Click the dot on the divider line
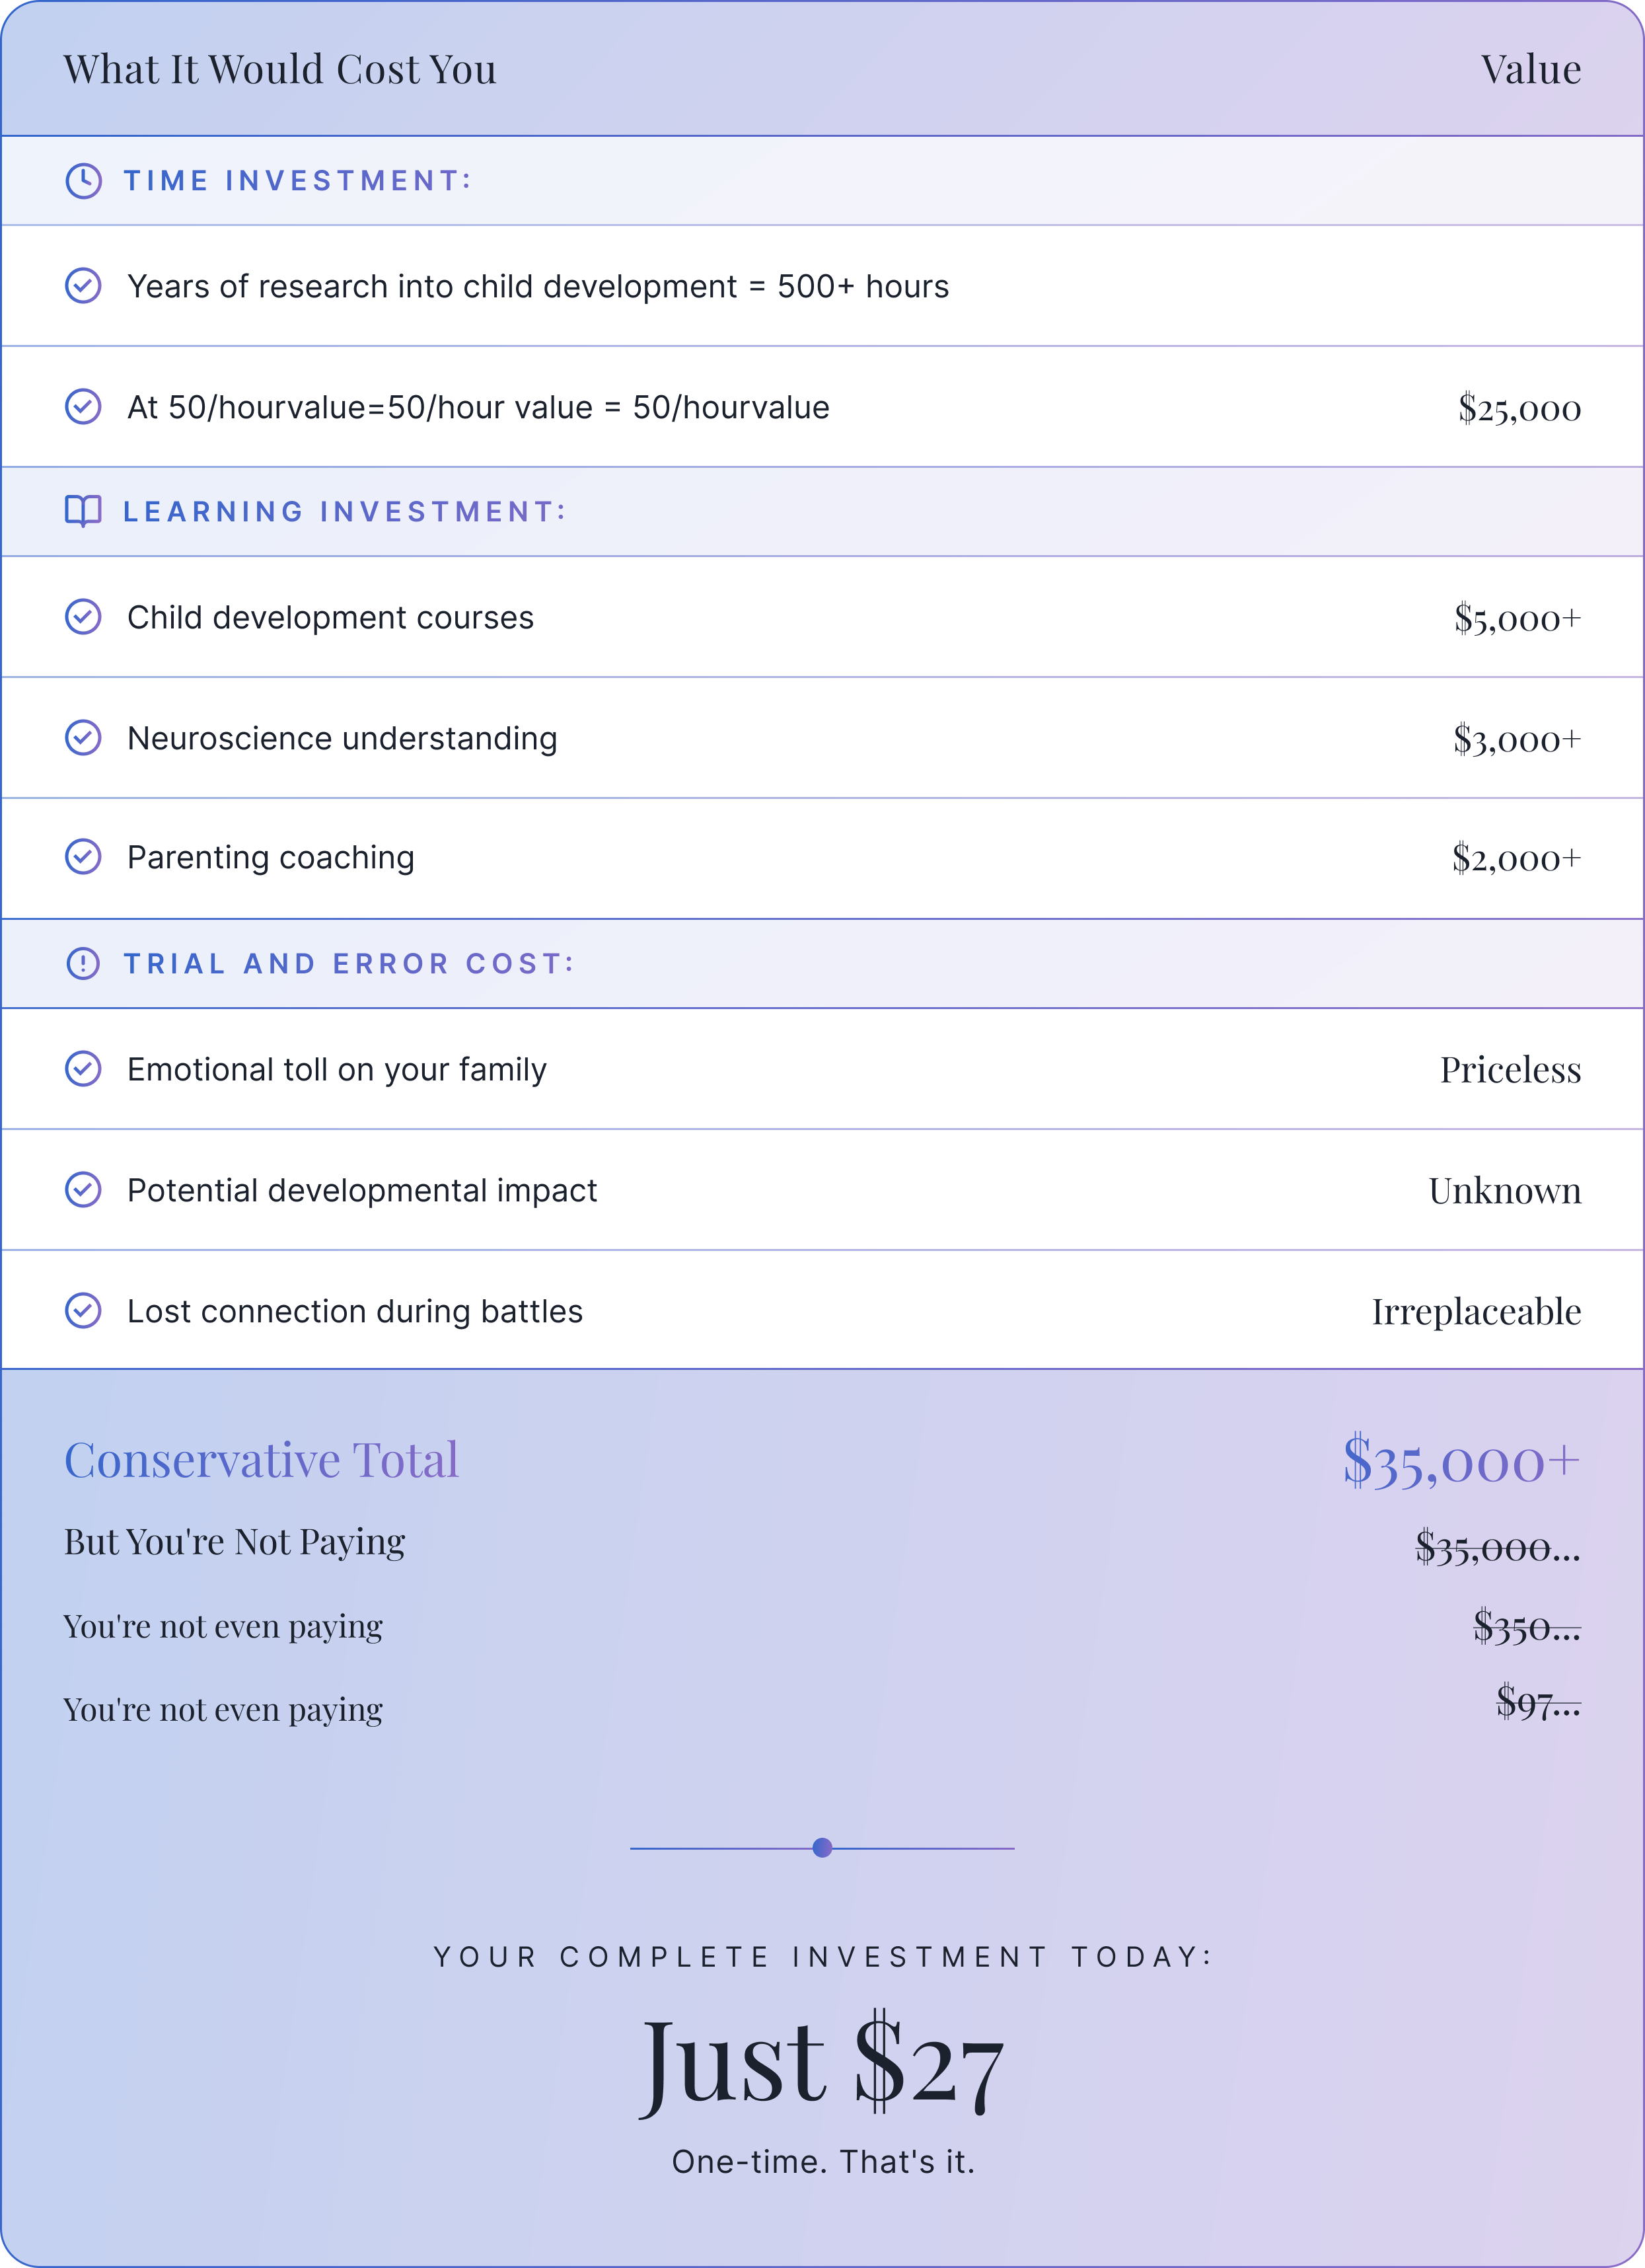This screenshot has width=1645, height=2268. tap(822, 1848)
